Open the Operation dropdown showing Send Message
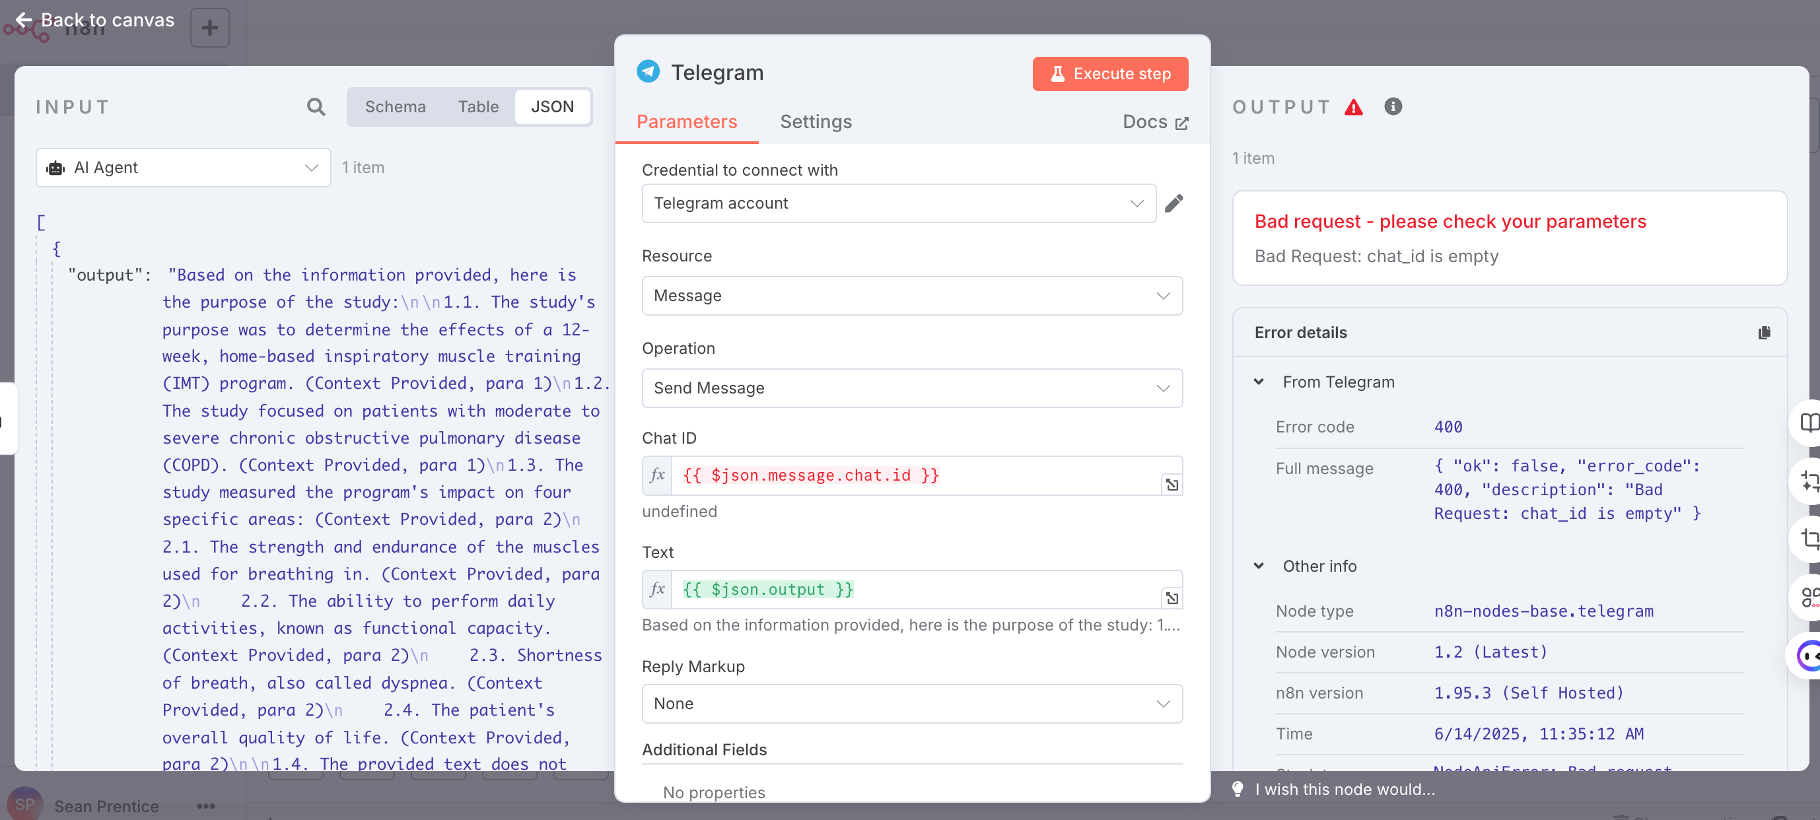Screen dimensions: 1820x820 pyautogui.click(x=911, y=388)
